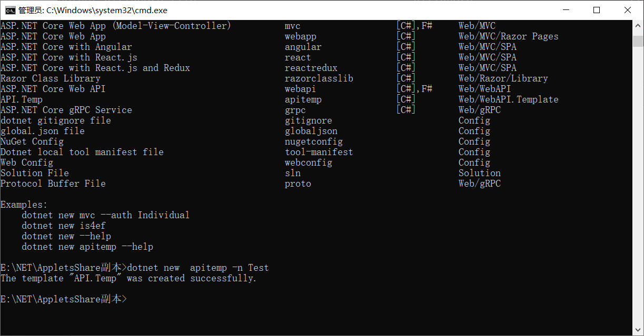This screenshot has width=644, height=336.
Task: Click the 'Solution File' template row
Action: coord(35,173)
